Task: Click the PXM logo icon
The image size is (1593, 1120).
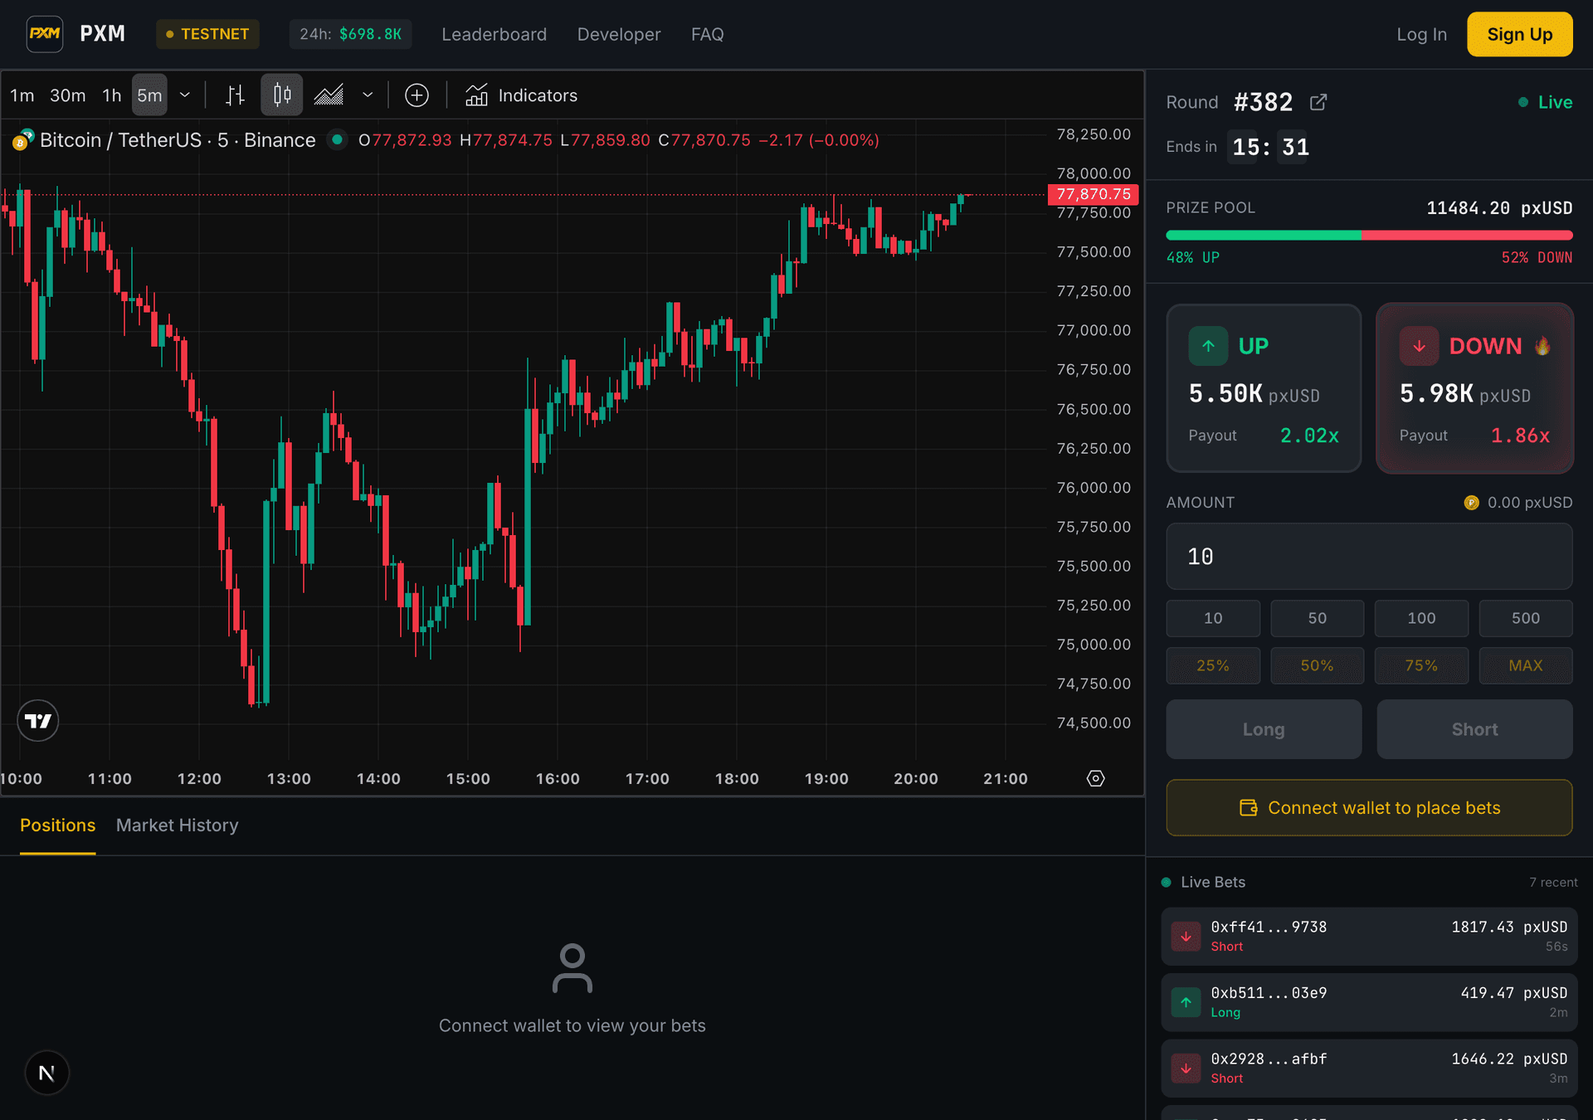Action: (45, 34)
